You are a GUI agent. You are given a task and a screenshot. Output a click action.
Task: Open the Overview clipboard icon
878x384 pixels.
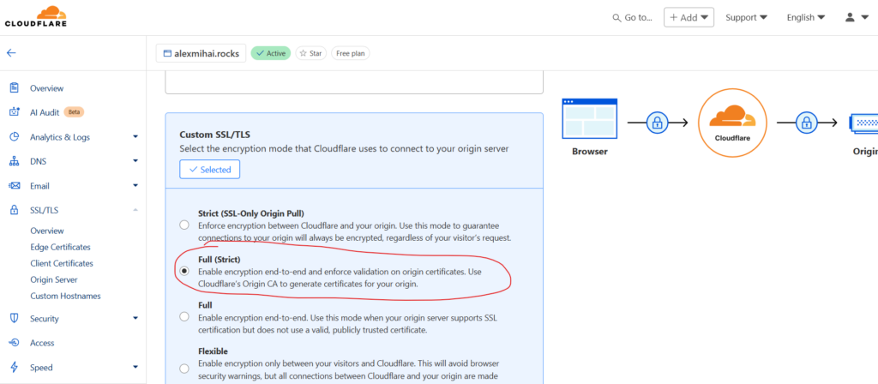15,88
